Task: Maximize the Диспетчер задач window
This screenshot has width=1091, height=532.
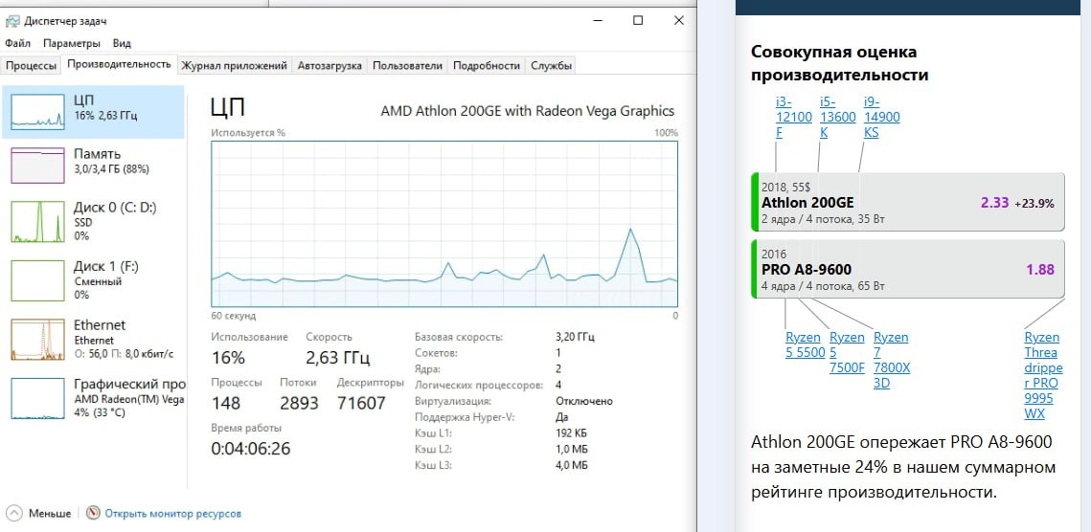Action: coord(637,21)
